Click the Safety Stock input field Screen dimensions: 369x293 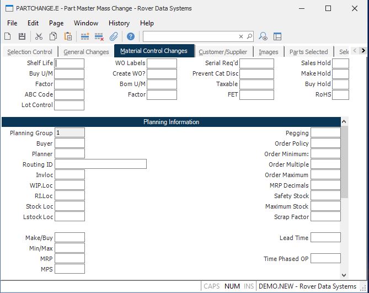tap(325, 196)
